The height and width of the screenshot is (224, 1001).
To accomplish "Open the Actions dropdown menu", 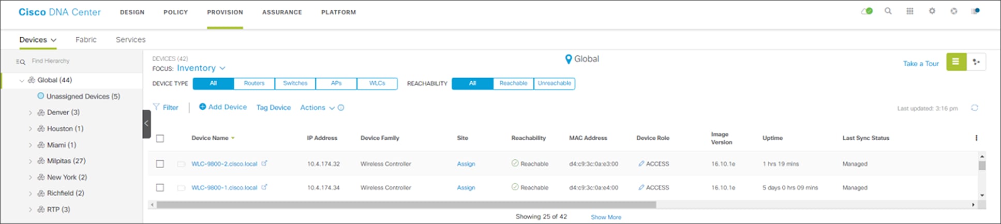I will point(317,108).
